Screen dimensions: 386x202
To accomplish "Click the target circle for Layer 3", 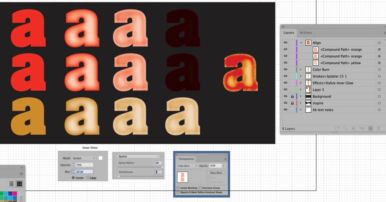I will point(379,90).
